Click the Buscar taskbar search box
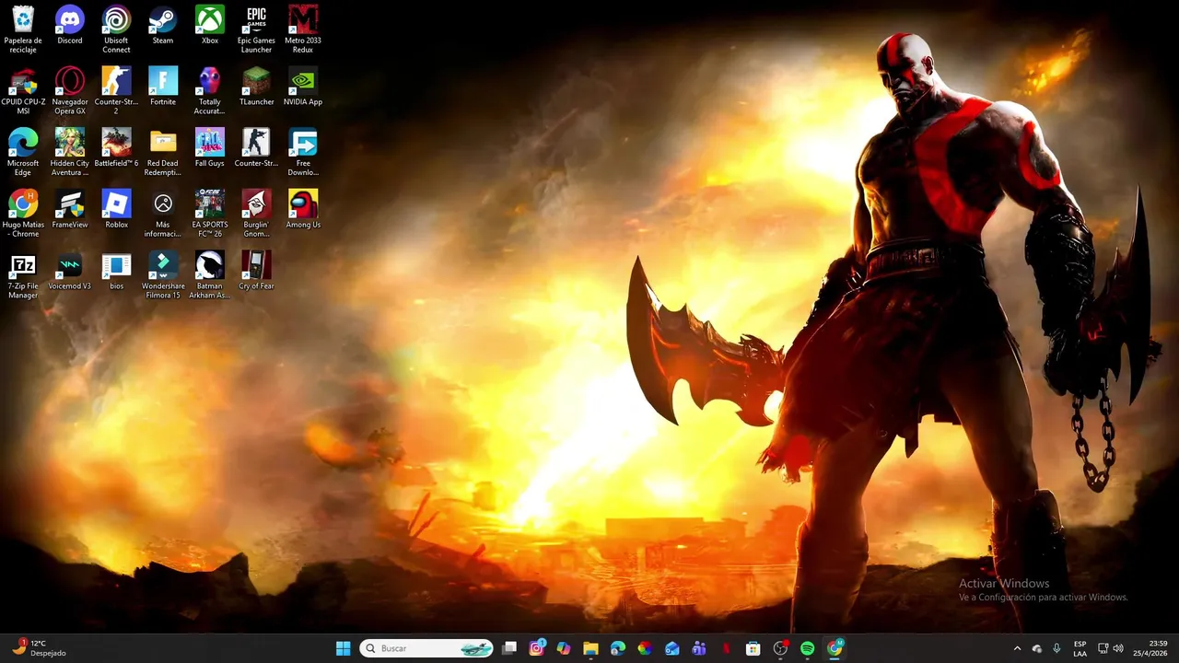Image resolution: width=1179 pixels, height=663 pixels. [426, 648]
